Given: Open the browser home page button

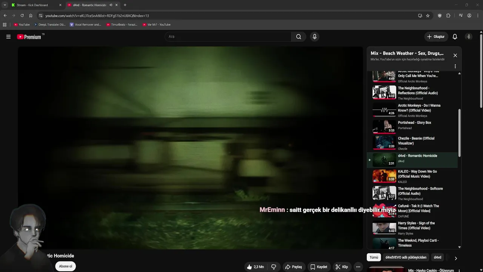Looking at the screenshot, I should click(31, 15).
